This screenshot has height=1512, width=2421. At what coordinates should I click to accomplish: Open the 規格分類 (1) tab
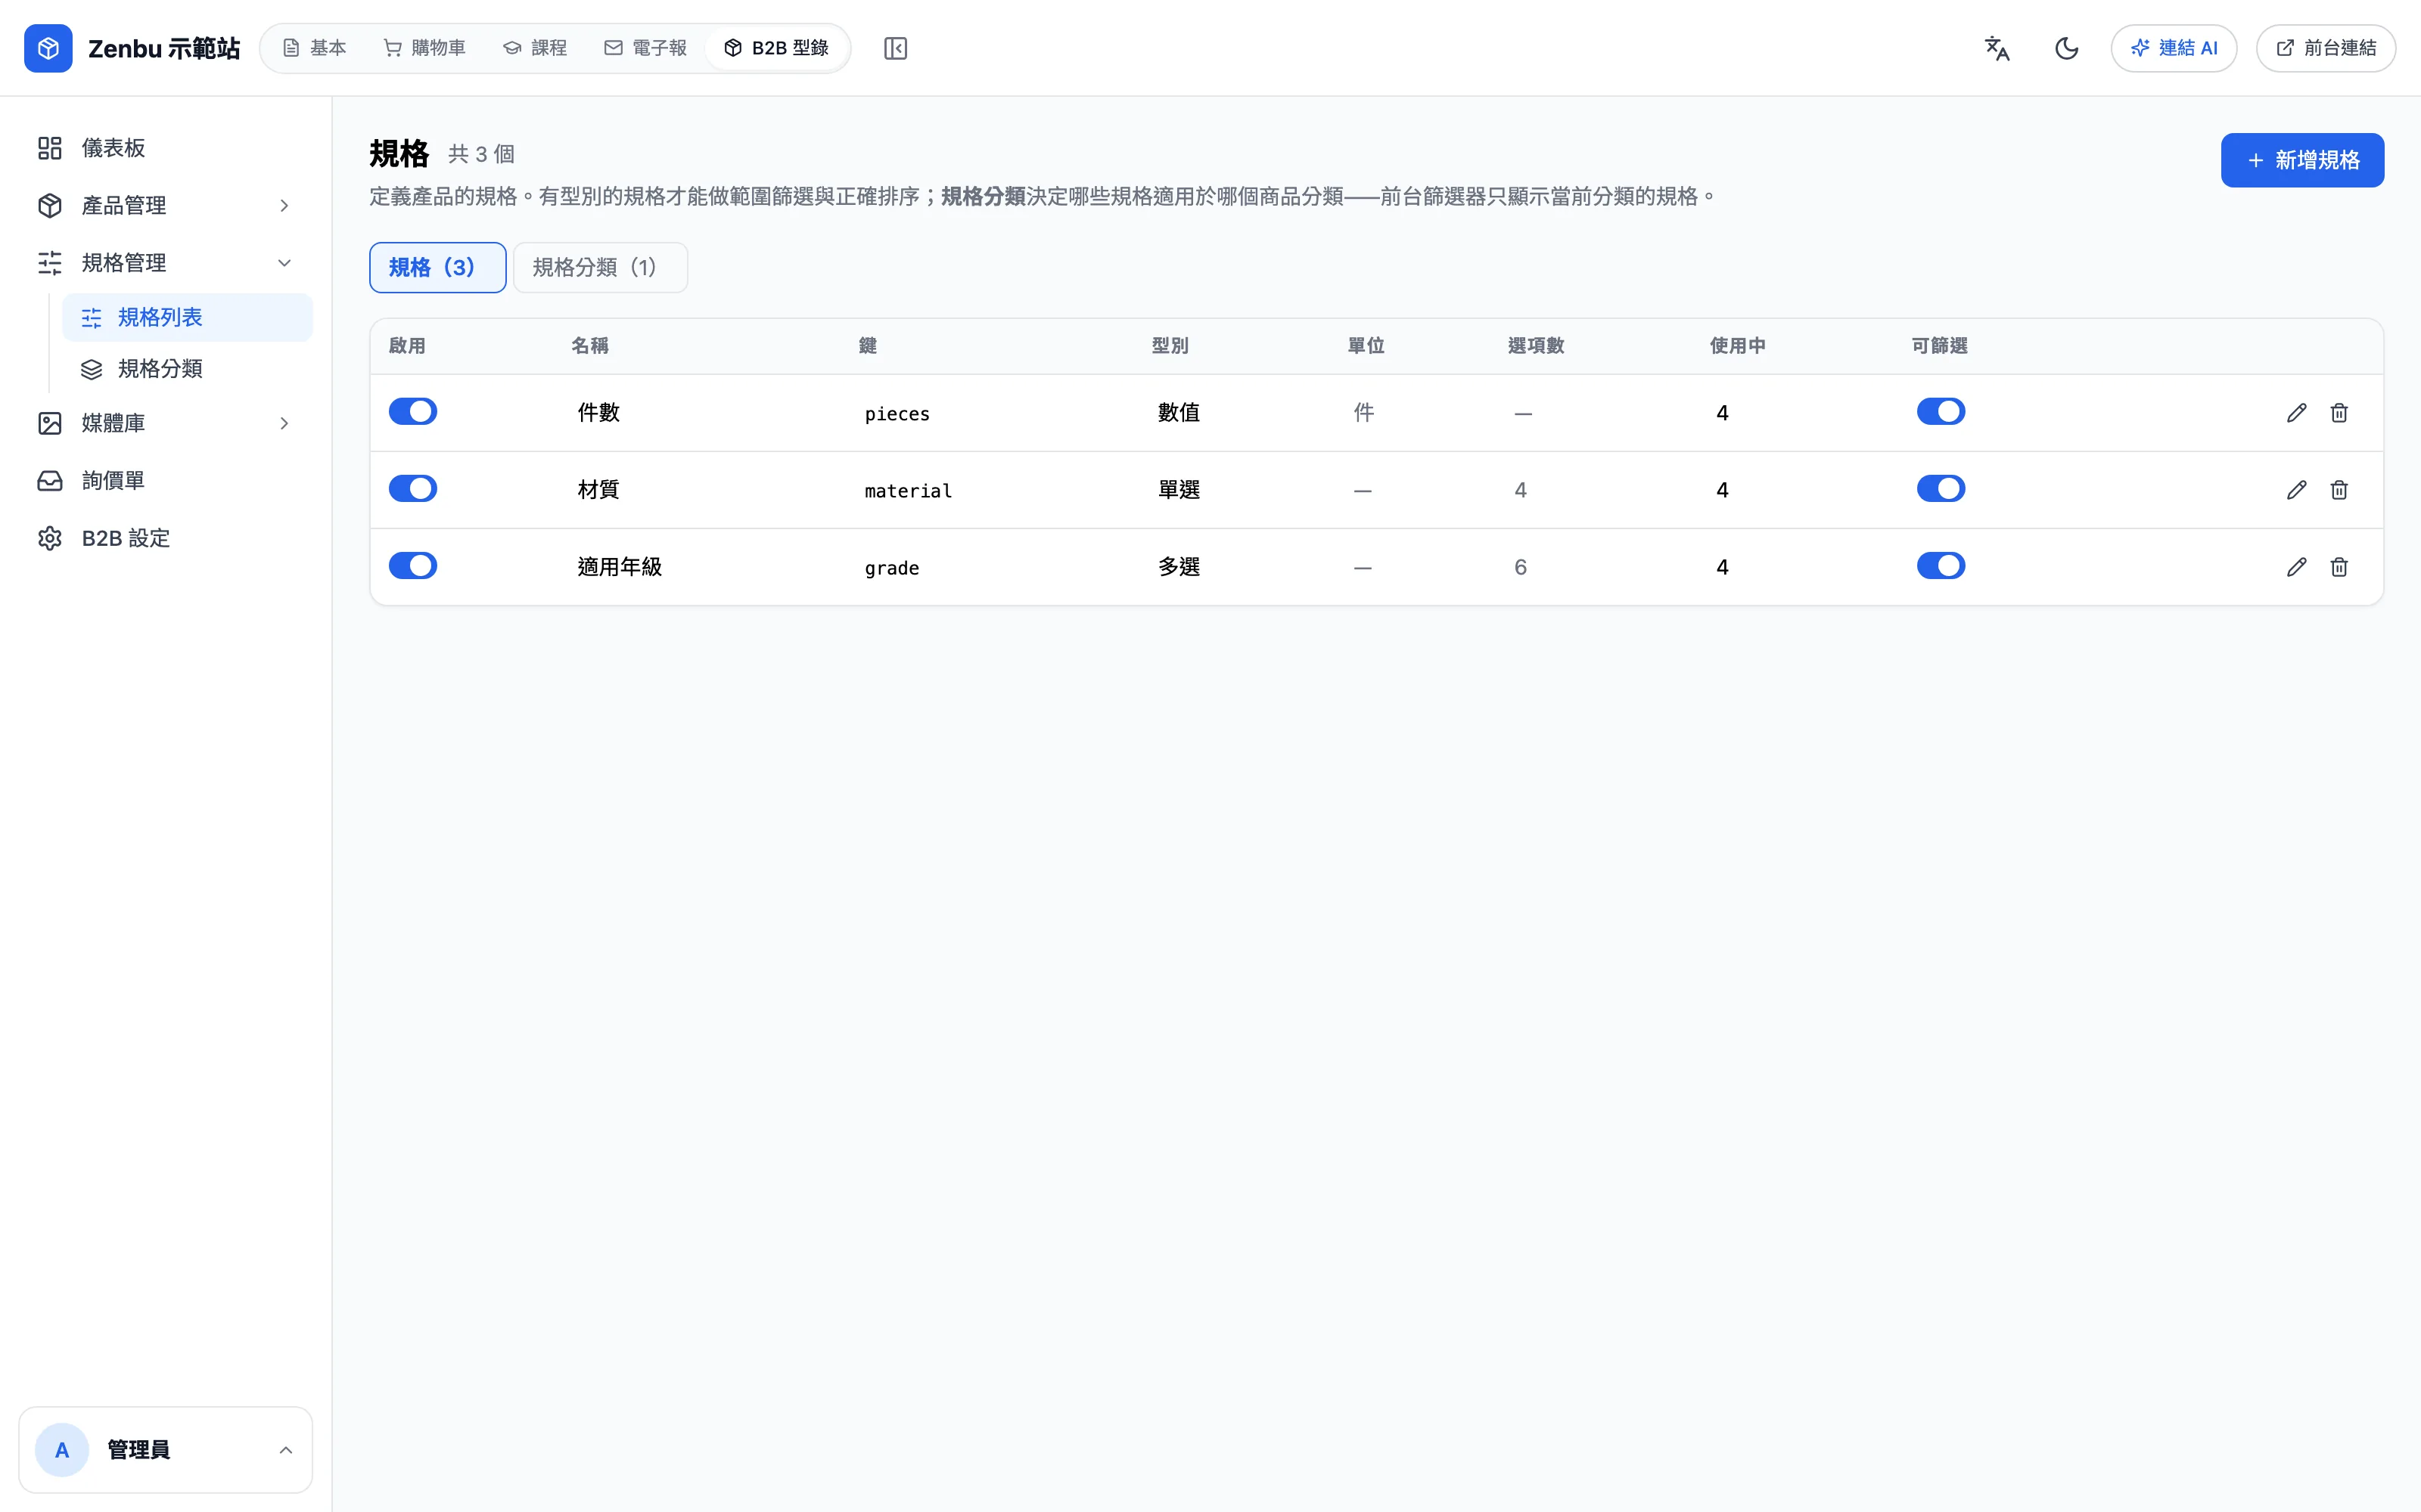tap(600, 267)
